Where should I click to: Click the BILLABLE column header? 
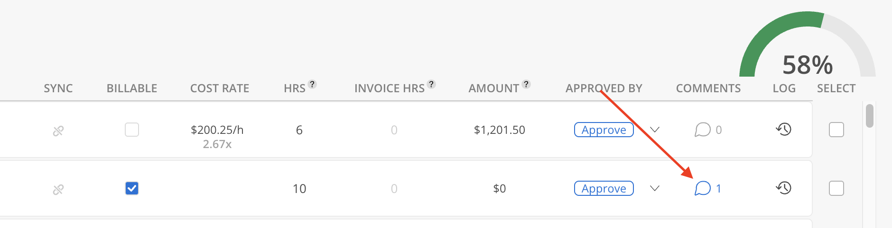132,88
